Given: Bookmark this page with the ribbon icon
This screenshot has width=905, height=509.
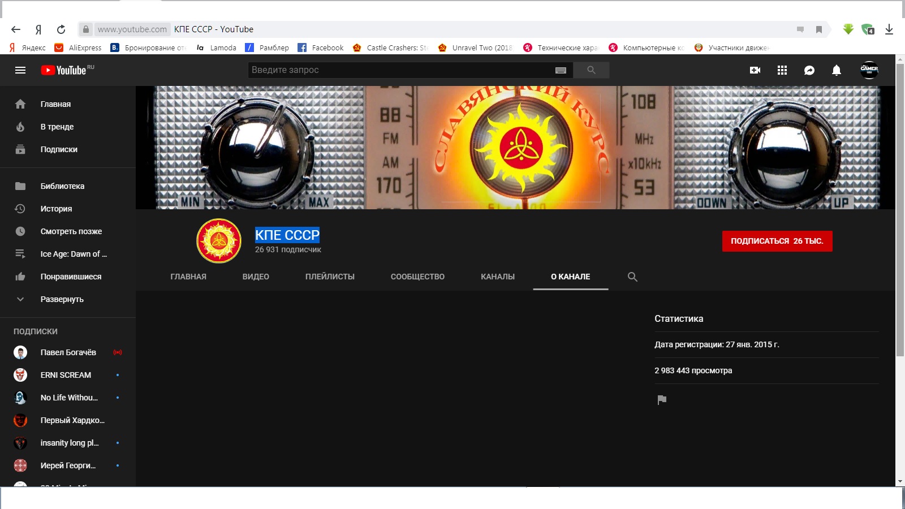Looking at the screenshot, I should pyautogui.click(x=818, y=29).
